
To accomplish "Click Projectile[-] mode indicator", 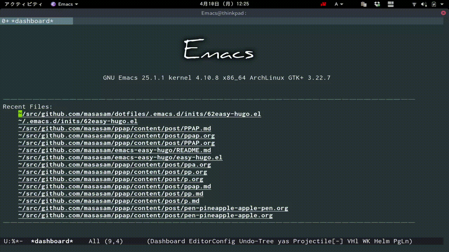I will coord(318,241).
